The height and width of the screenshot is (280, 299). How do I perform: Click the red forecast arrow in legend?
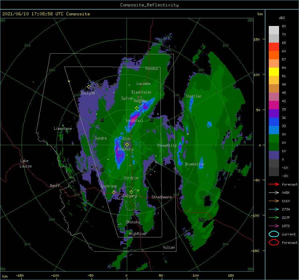click(x=274, y=184)
